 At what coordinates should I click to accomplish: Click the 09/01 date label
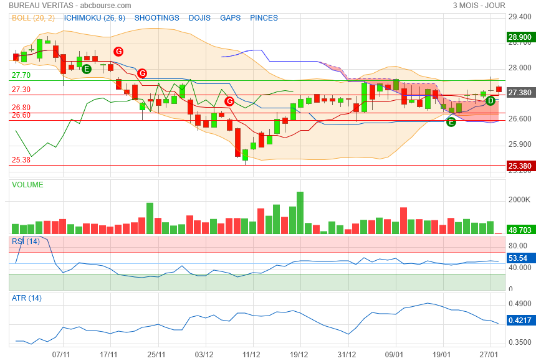394,355
